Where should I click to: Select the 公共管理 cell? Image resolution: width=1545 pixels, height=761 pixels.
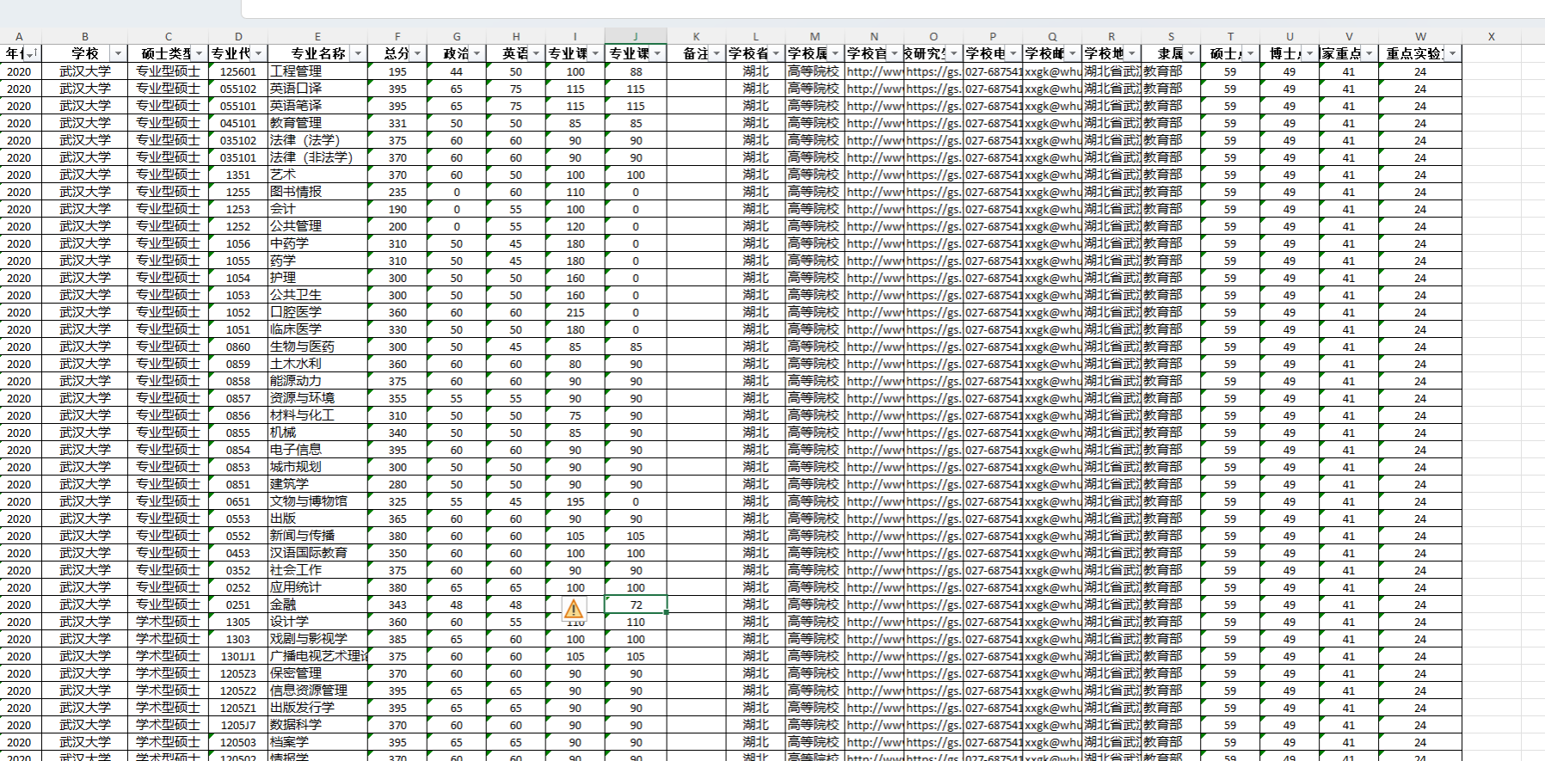click(x=317, y=226)
